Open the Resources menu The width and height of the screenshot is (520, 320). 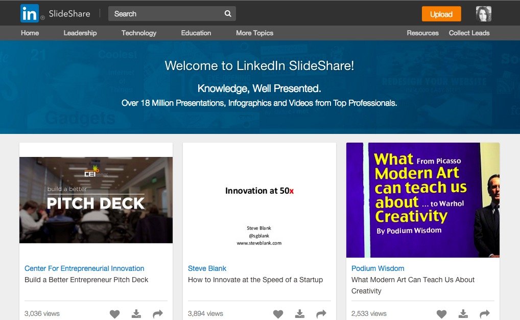pos(422,33)
